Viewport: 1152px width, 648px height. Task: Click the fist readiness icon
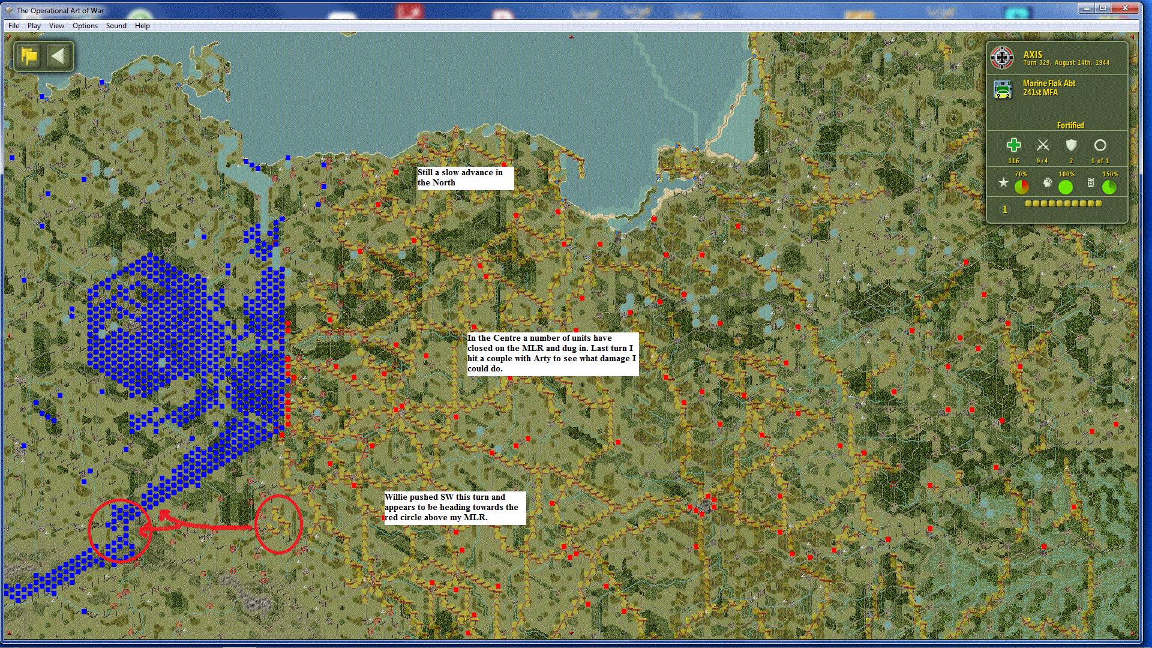[1047, 182]
